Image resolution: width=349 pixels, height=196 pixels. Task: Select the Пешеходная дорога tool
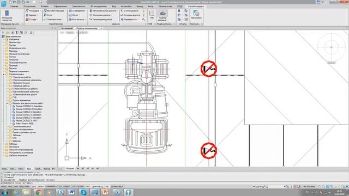101,20
